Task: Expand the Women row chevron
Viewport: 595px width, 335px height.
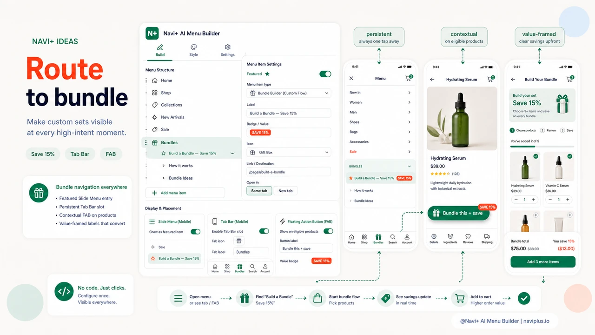Action: (409, 102)
